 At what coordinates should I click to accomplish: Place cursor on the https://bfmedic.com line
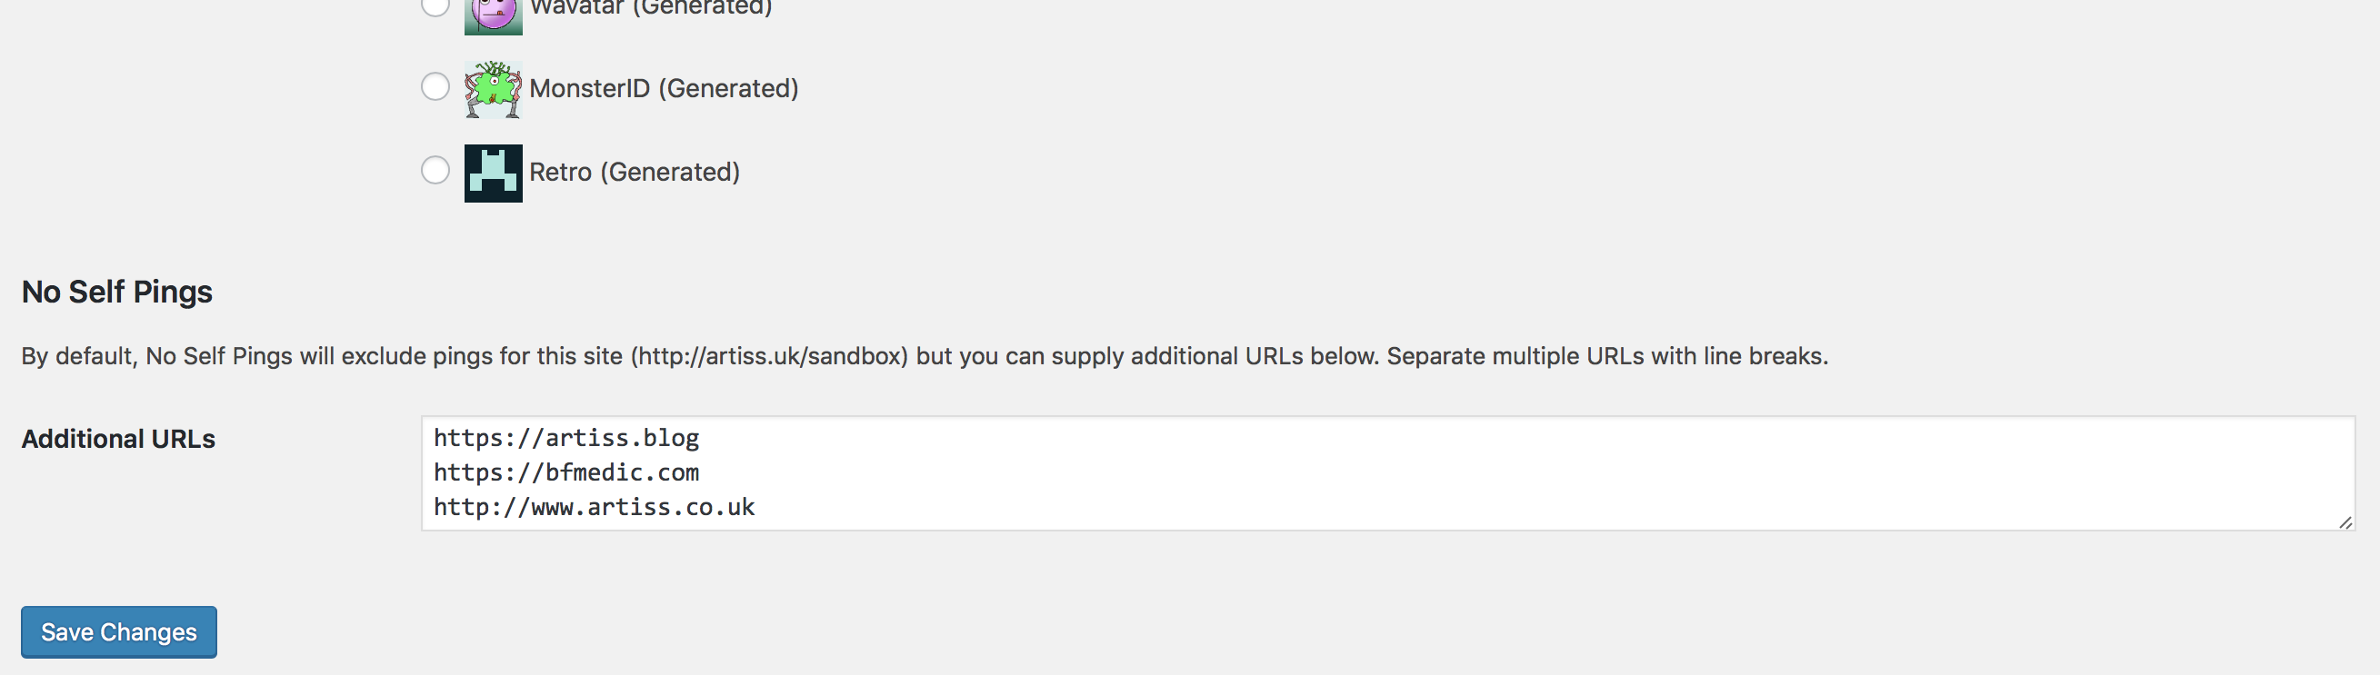coord(566,472)
